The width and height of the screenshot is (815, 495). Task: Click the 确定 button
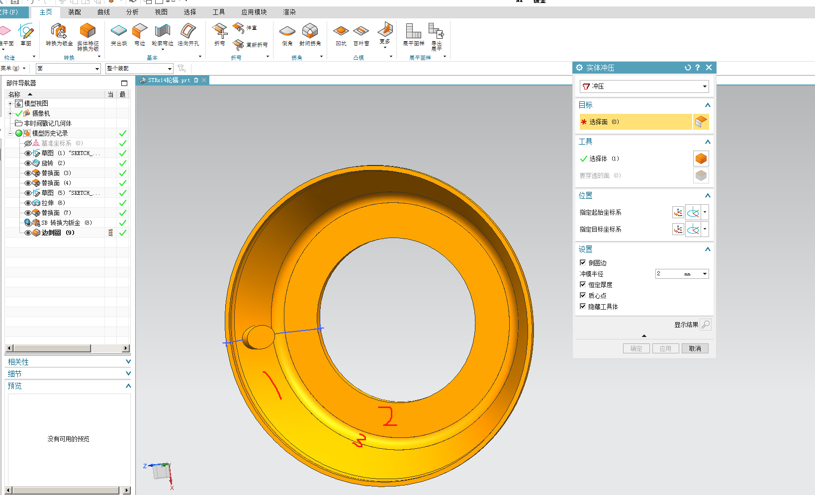pyautogui.click(x=636, y=348)
